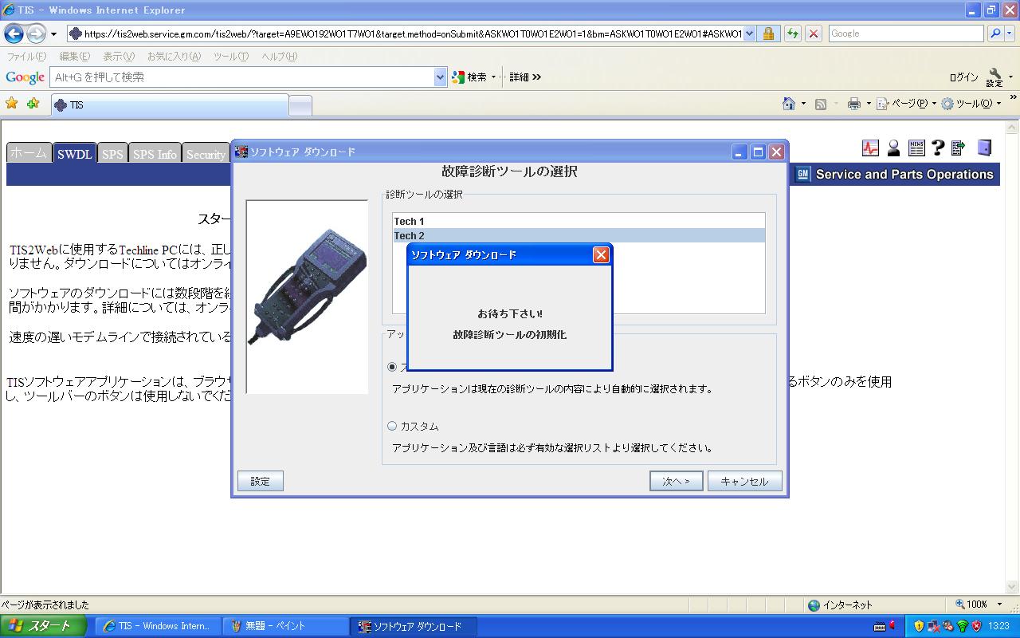Click the search box beside the address bar
The width and height of the screenshot is (1020, 638).
(906, 34)
